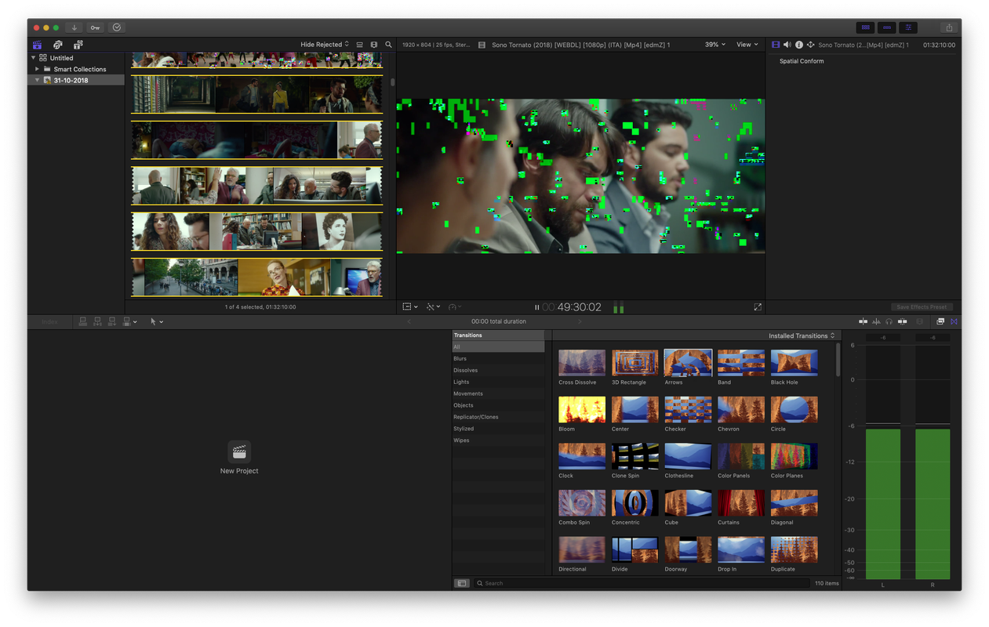Screen dimensions: 989x627
Task: Show the Info inspector icon
Action: [x=799, y=45]
